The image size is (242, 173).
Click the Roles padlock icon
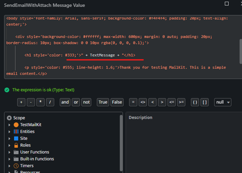pyautogui.click(x=16, y=145)
